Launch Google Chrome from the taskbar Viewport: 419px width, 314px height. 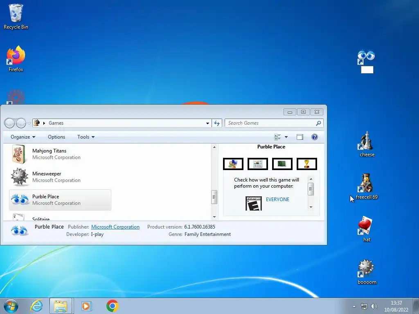[x=112, y=306]
